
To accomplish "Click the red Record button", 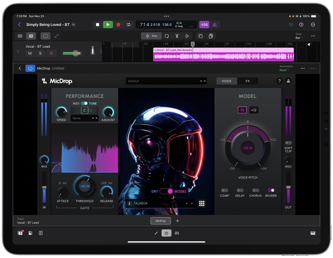I will [x=118, y=25].
